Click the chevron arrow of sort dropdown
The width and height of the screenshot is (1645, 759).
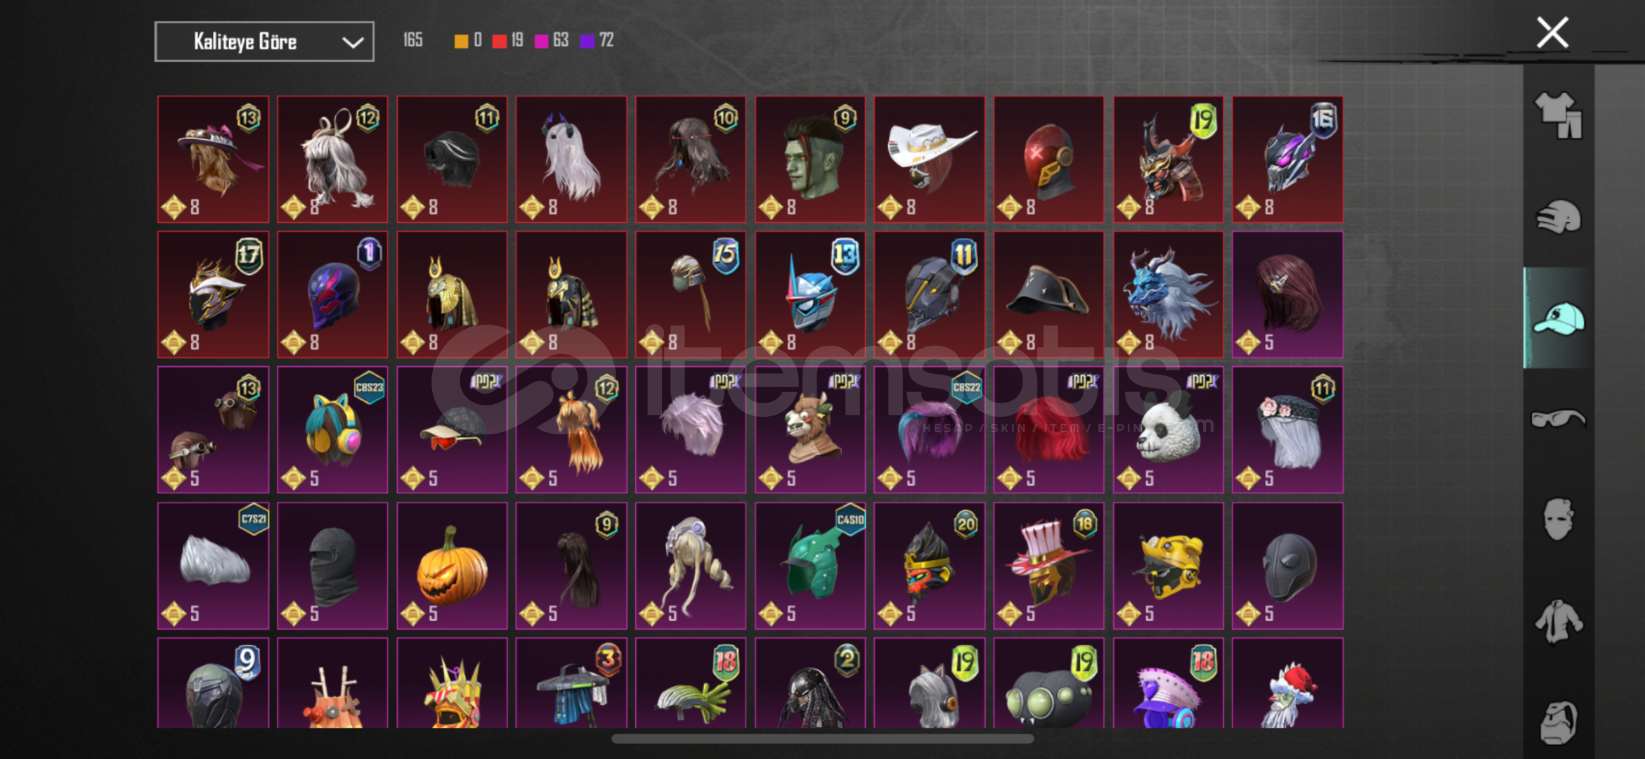(x=352, y=42)
